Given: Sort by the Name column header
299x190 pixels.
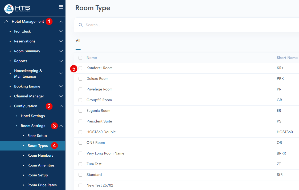Looking at the screenshot, I should click(x=92, y=58).
